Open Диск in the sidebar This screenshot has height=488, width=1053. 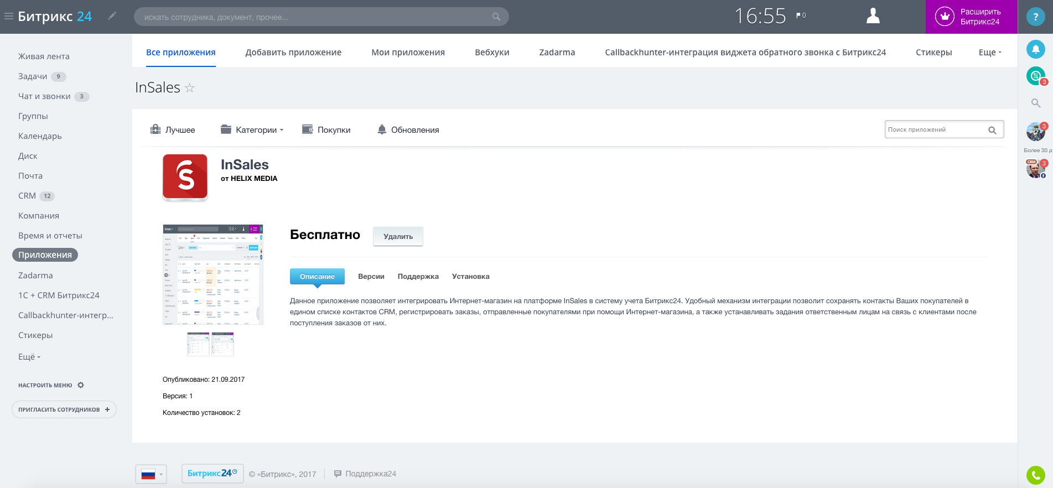[28, 156]
